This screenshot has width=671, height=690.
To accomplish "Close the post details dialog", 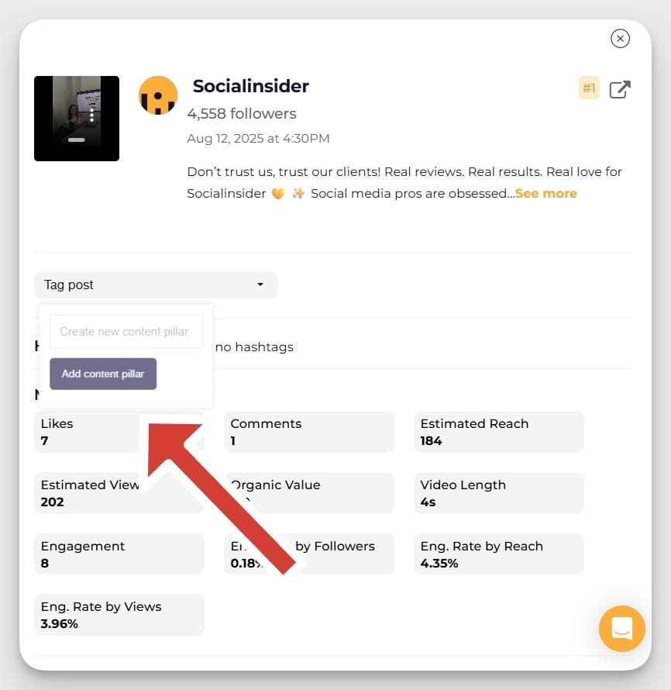I will point(620,39).
